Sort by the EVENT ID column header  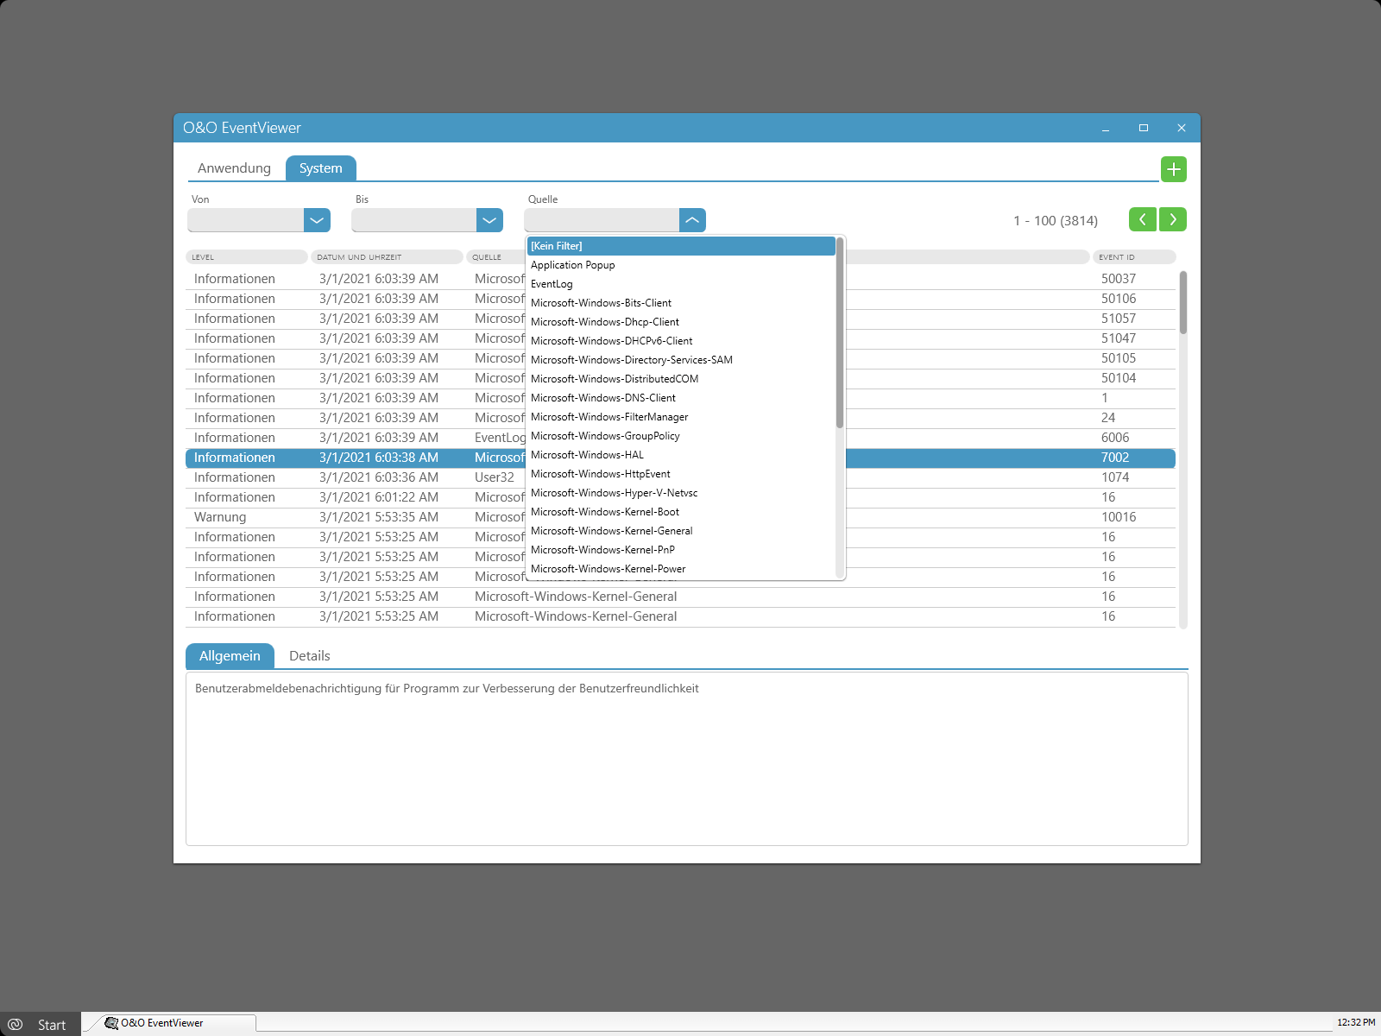1134,257
